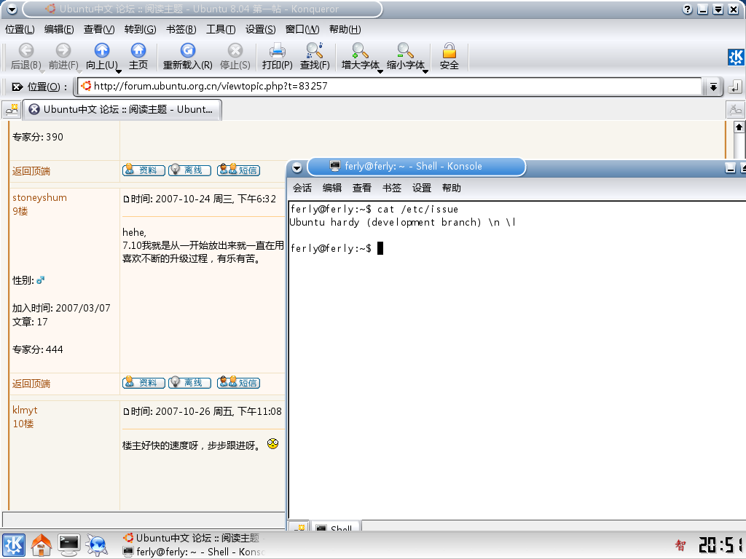Click the 资料 profile button above stoneyshum's post
The image size is (746, 559).
144,170
